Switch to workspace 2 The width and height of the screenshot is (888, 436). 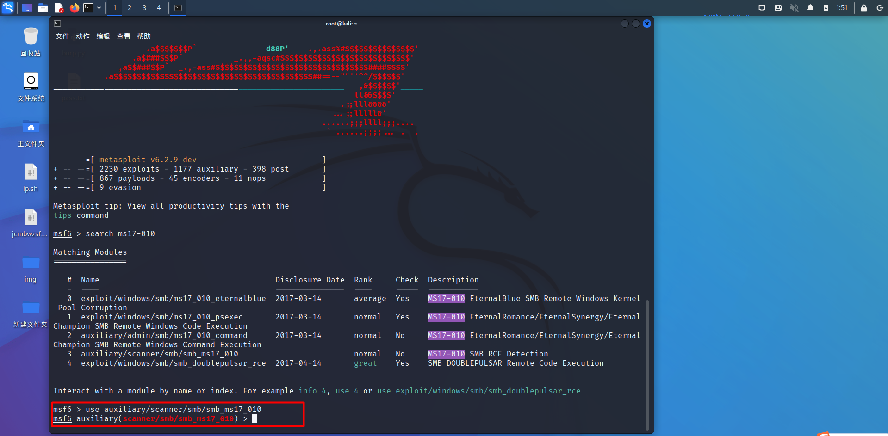click(130, 8)
